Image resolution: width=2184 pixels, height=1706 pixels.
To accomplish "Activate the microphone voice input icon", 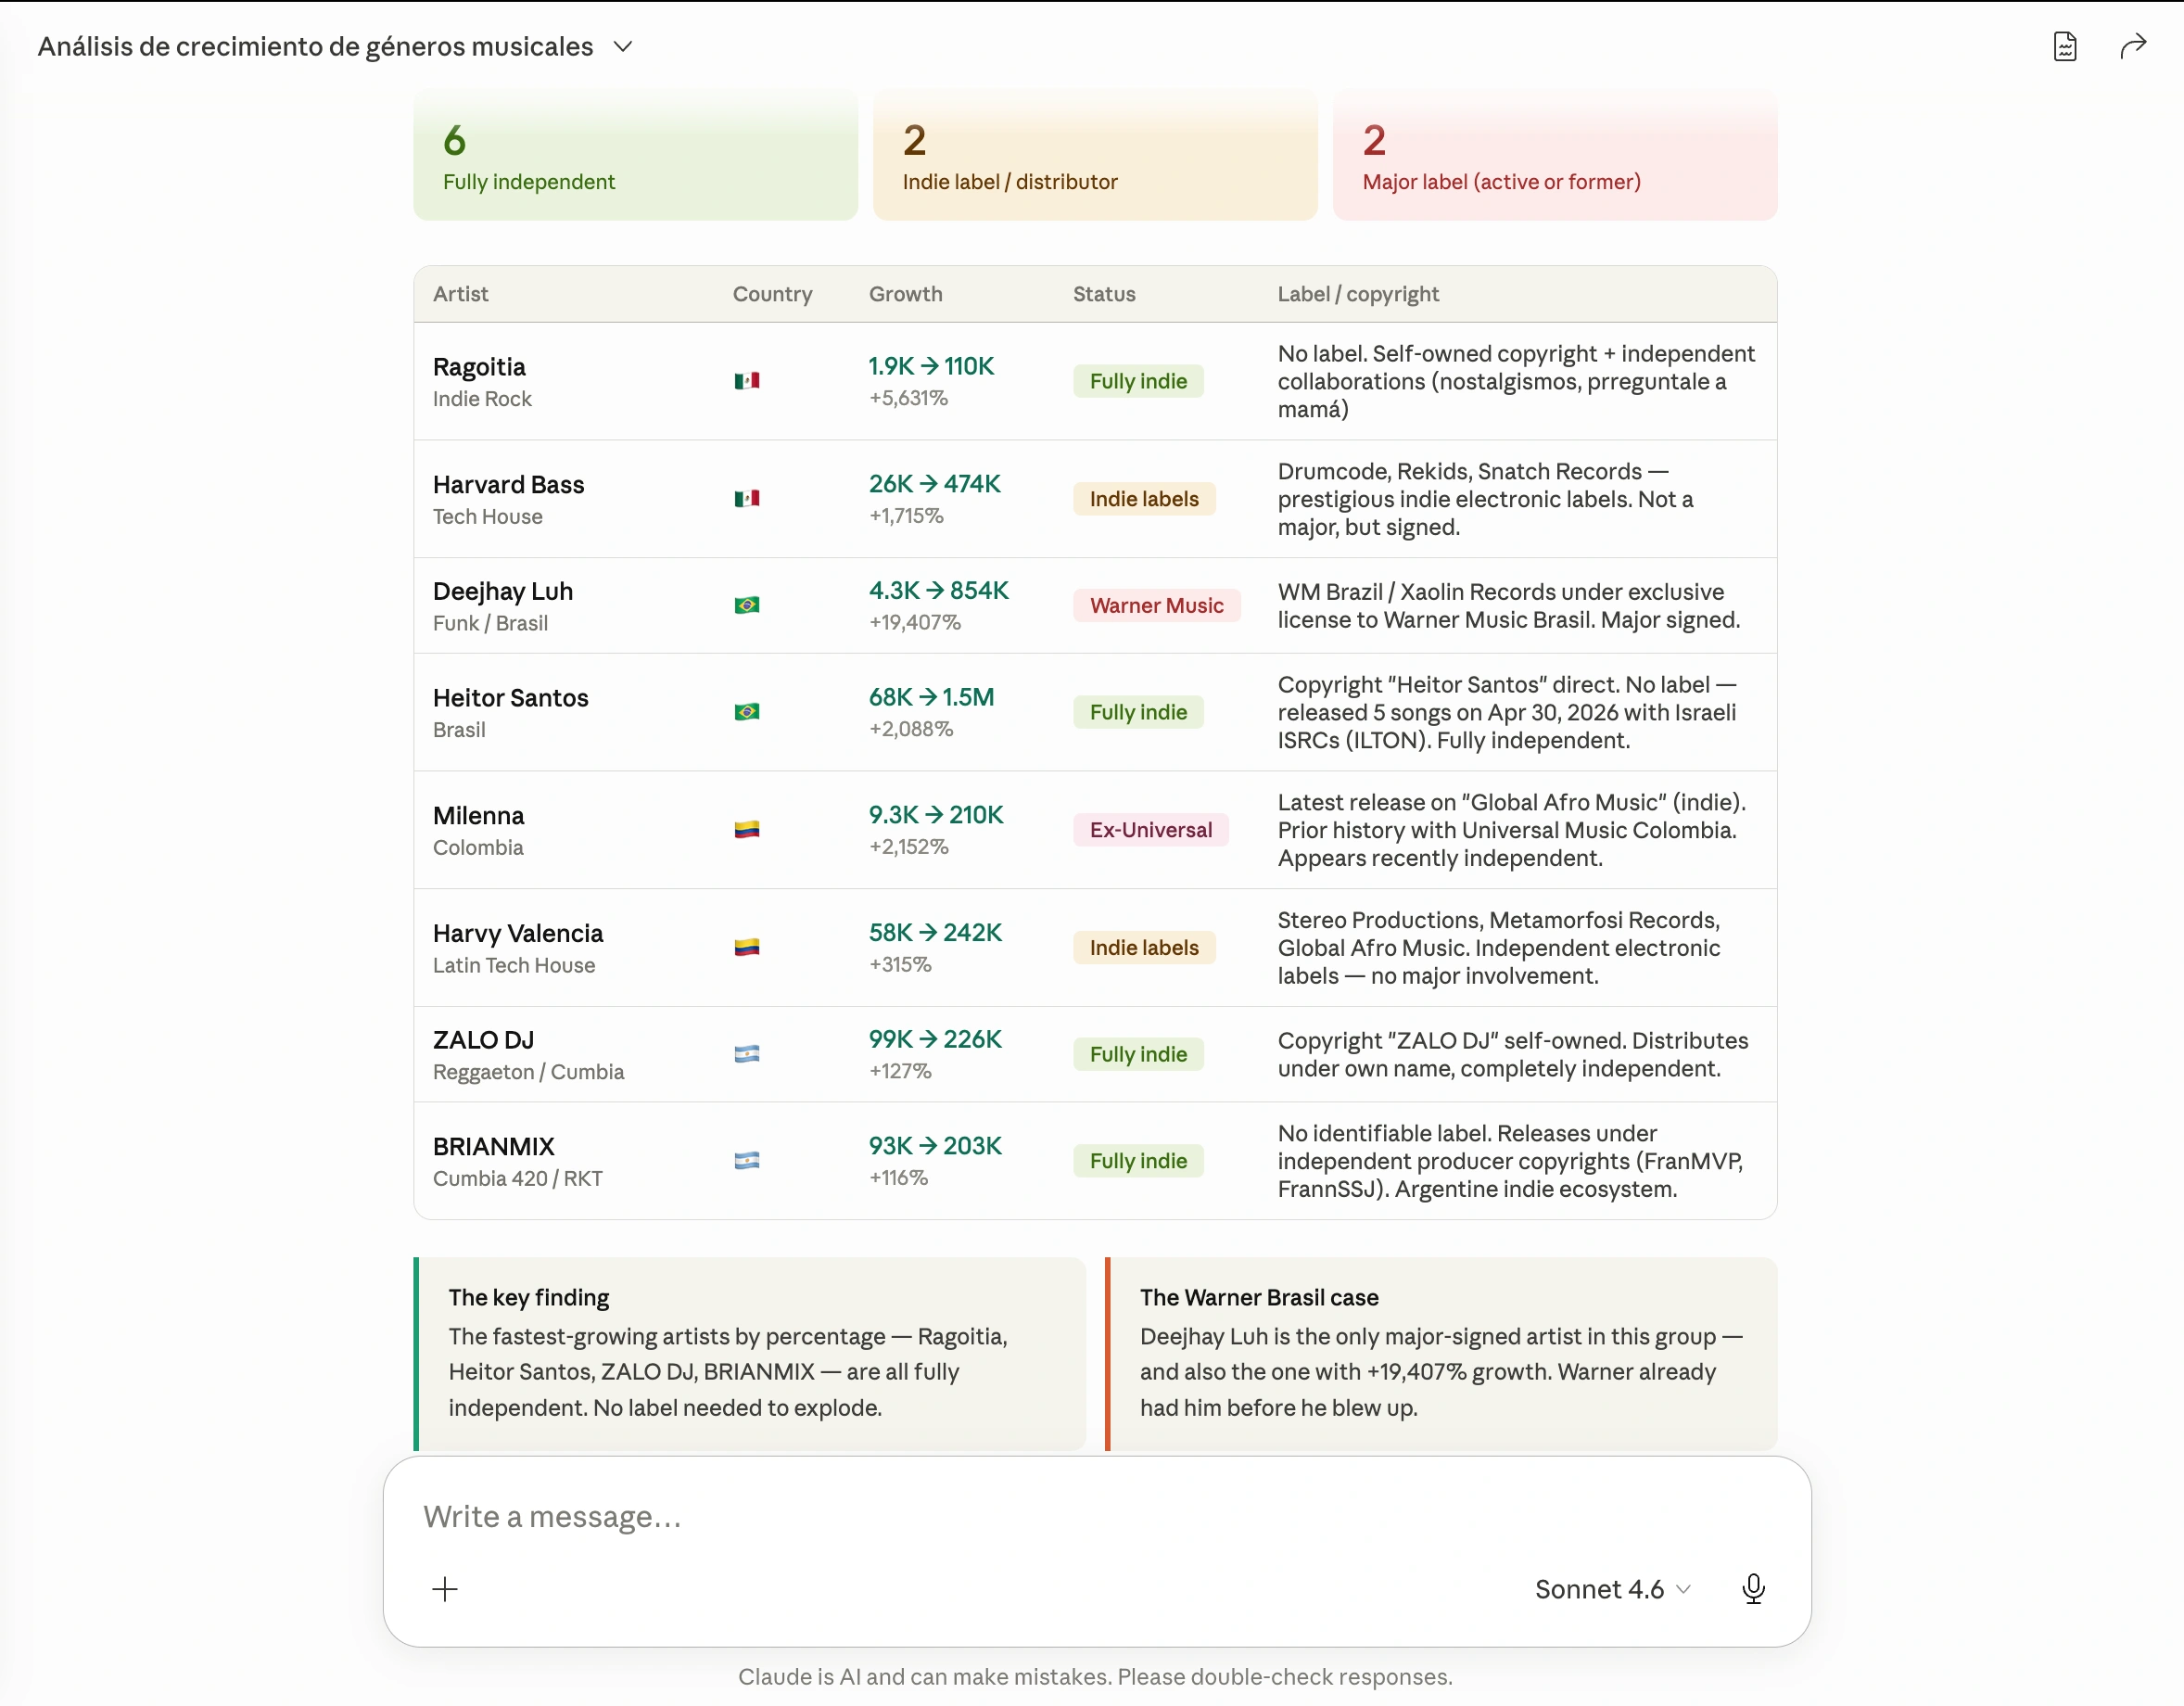I will 1753,1589.
